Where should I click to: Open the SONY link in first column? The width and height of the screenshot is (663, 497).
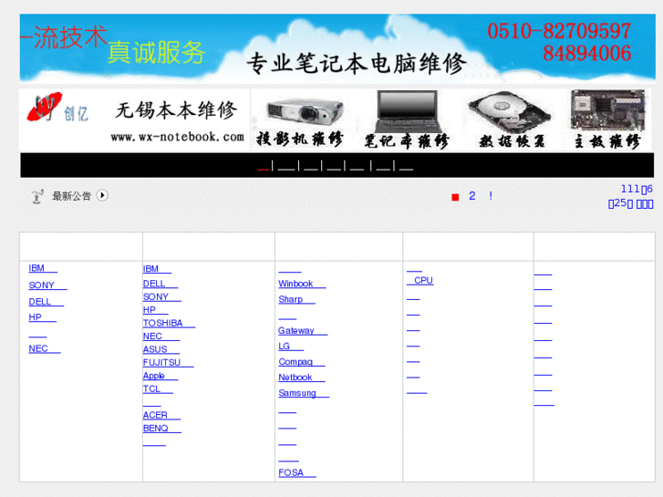click(x=47, y=285)
